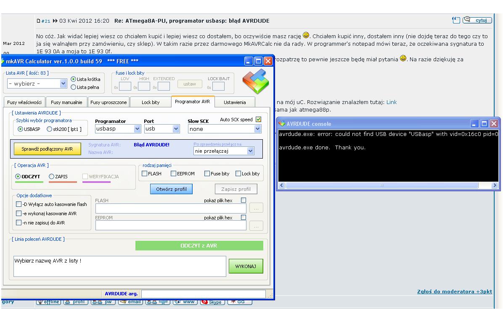
Task: Minimize the mkAVR Calculator window
Action: coord(249,61)
